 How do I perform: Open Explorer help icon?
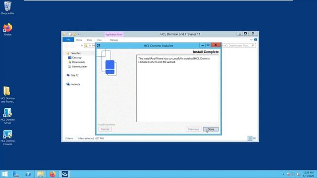coord(256,40)
